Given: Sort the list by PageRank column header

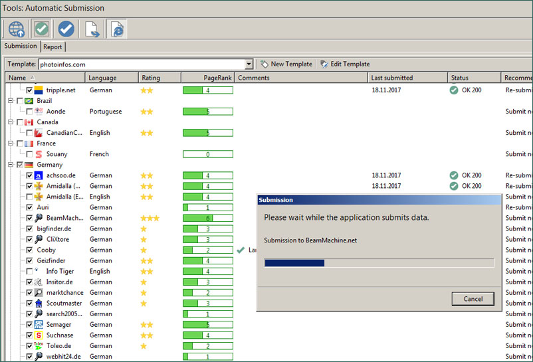Looking at the screenshot, I should click(x=207, y=78).
